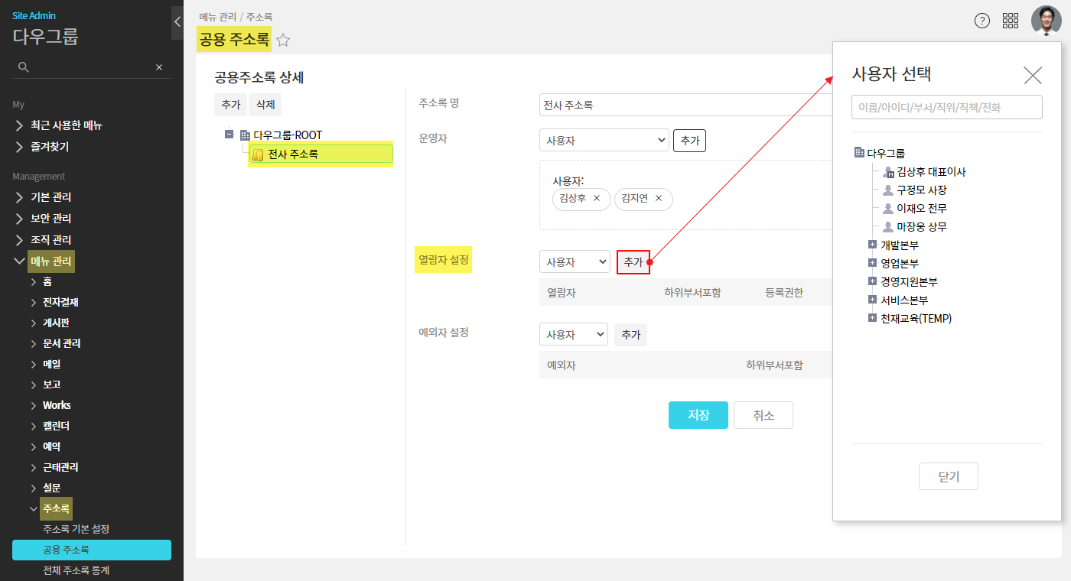1071x581 pixels.
Task: Collapse the 다우그룹-ROOT tree node
Action: 229,135
